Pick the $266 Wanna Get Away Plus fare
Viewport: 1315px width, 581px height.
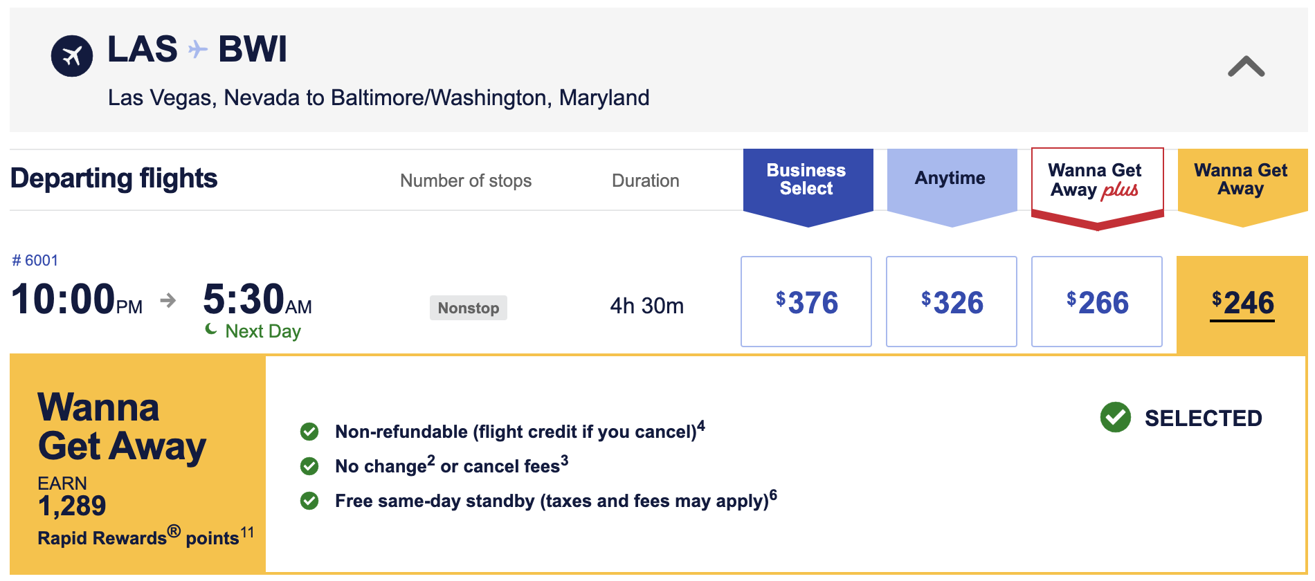pyautogui.click(x=1097, y=302)
